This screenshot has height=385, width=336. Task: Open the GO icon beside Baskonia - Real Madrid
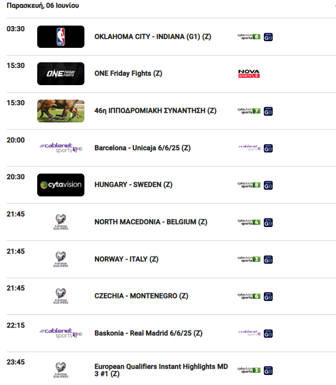point(268,334)
